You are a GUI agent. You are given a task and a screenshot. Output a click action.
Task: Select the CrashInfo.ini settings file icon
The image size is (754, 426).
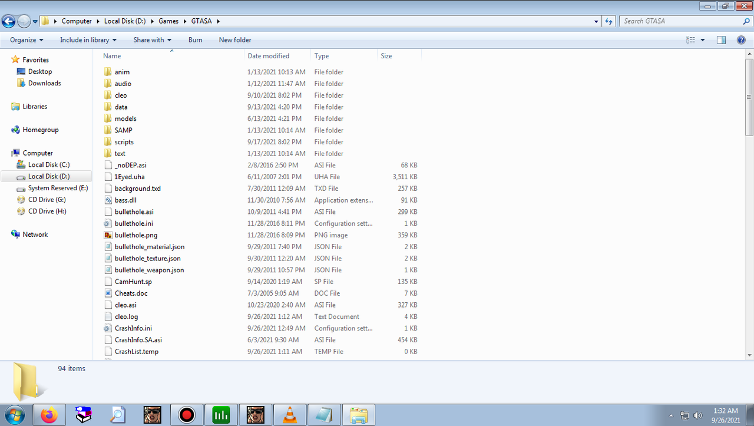(108, 328)
